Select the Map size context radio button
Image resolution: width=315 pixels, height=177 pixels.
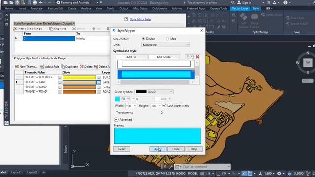point(167,39)
